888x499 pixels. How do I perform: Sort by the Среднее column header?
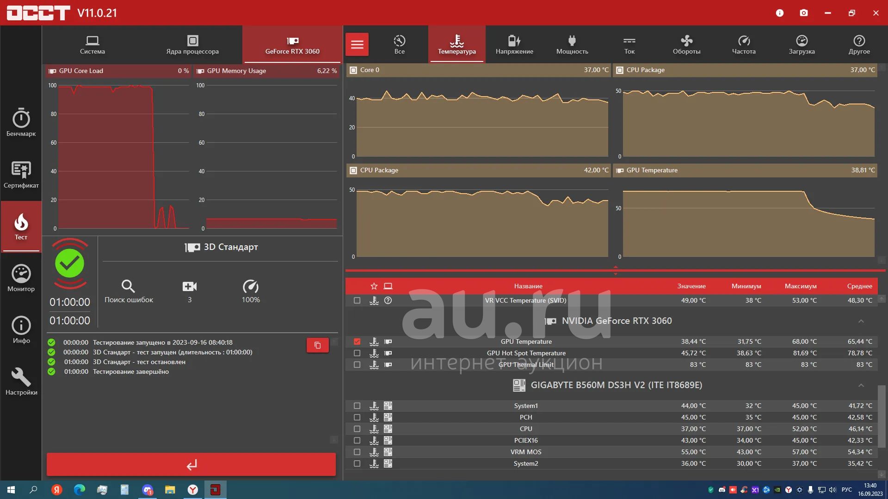[860, 286]
